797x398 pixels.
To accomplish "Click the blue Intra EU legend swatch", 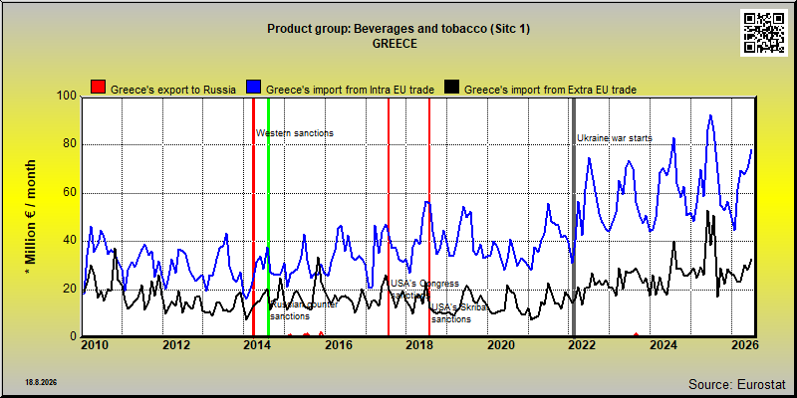I will pos(254,88).
